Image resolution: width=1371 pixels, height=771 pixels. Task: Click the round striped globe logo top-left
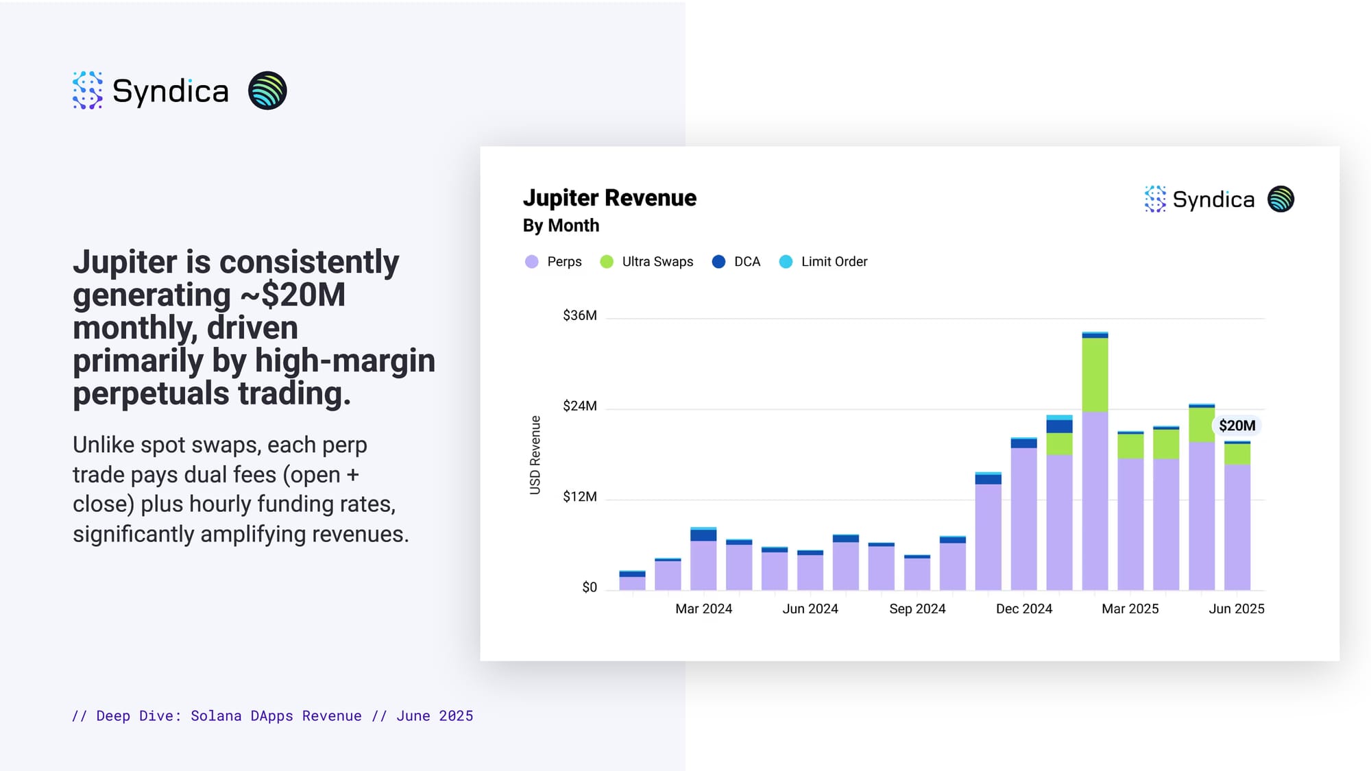click(x=267, y=90)
